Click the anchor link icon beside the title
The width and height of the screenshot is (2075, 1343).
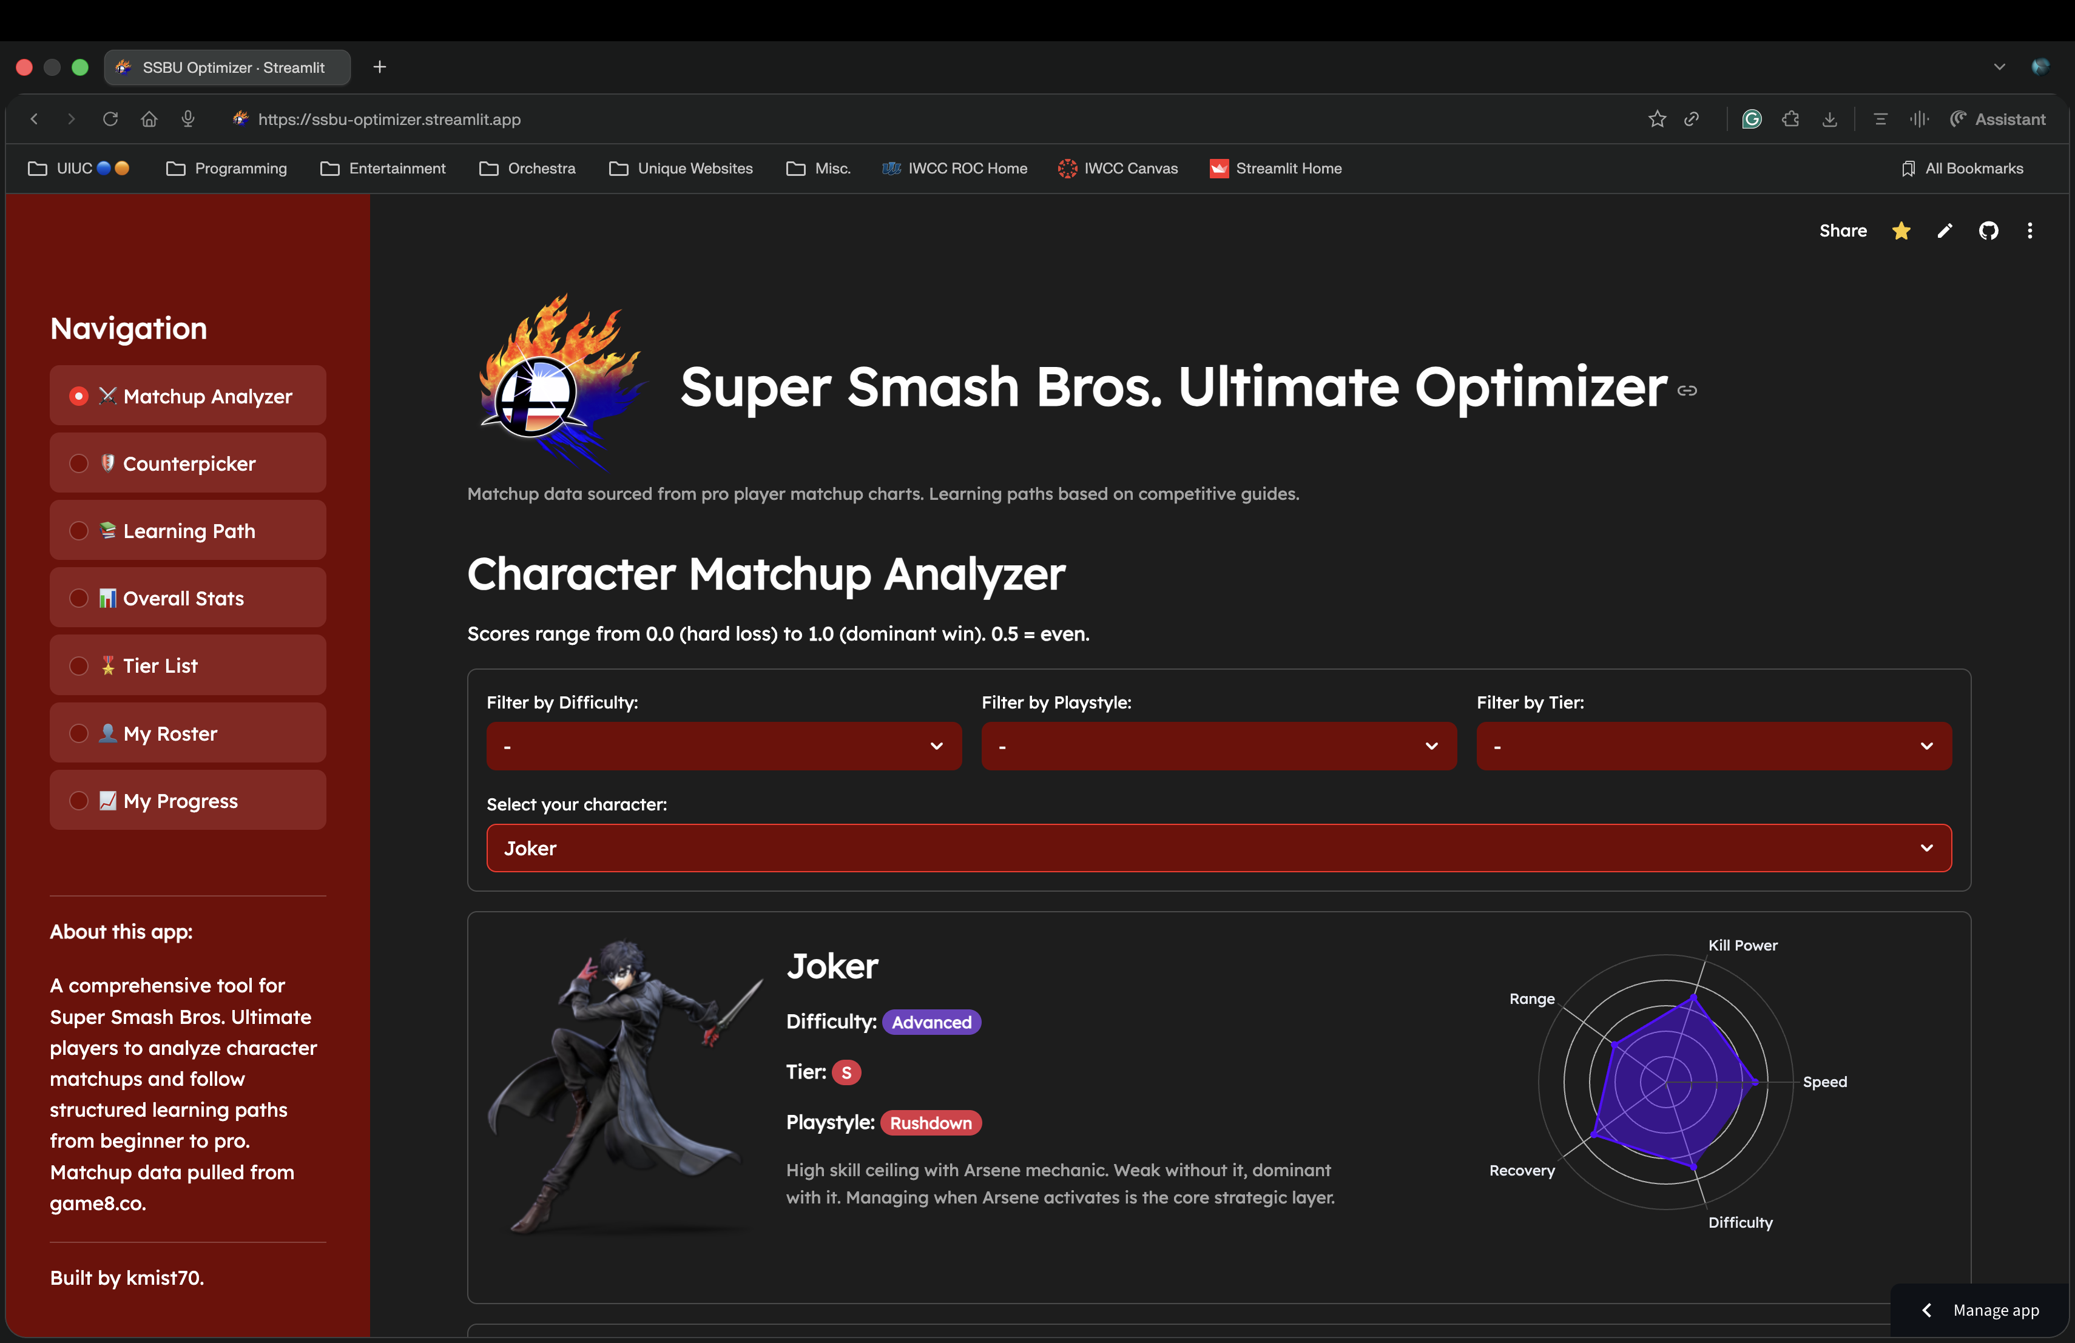1687,391
